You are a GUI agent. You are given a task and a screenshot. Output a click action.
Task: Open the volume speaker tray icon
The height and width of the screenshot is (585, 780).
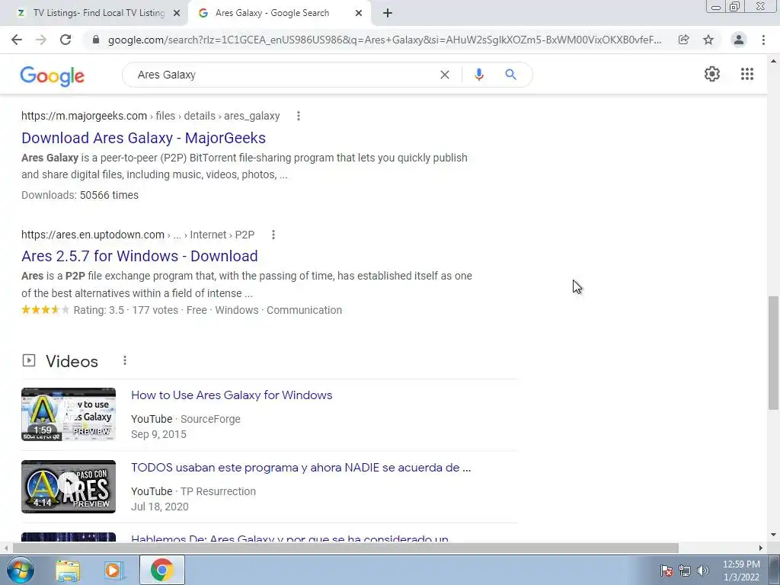703,571
